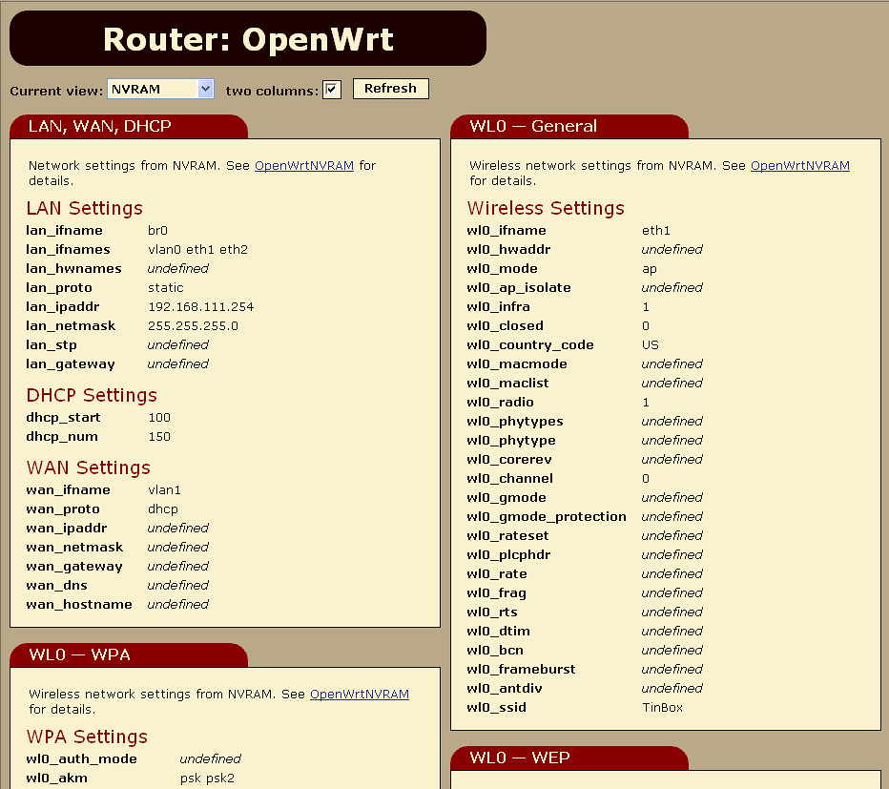This screenshot has width=889, height=789.
Task: Click the wl0_phytypes label
Action: (515, 422)
